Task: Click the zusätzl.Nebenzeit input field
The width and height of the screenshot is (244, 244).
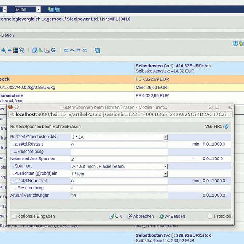Action: [119, 181]
